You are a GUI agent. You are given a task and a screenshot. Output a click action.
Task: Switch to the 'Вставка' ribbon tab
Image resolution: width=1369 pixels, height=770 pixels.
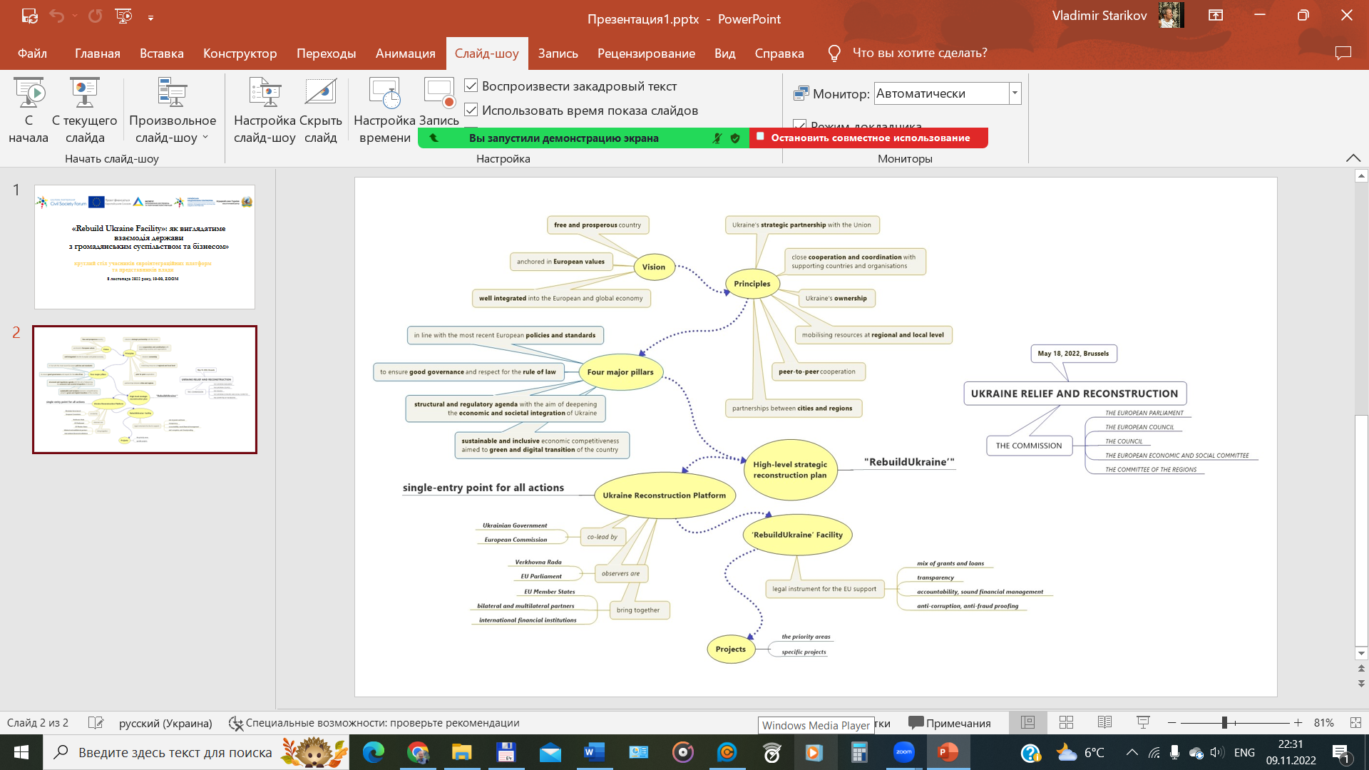tap(161, 53)
